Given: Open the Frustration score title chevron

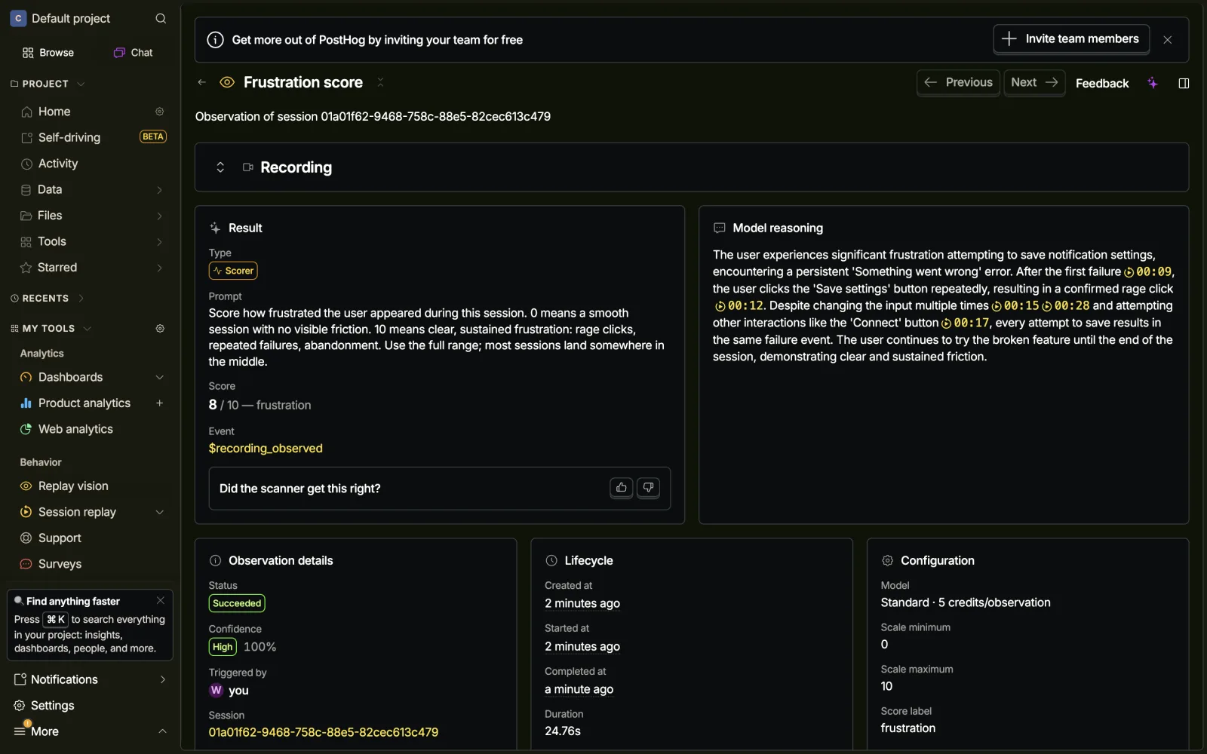Looking at the screenshot, I should [380, 82].
